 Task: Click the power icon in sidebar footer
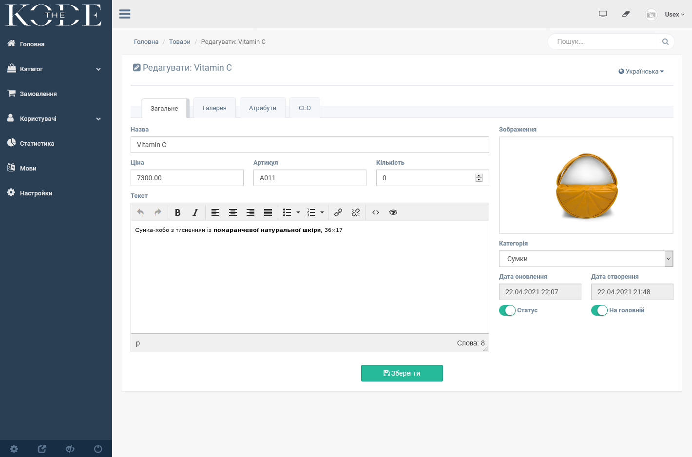pyautogui.click(x=98, y=449)
